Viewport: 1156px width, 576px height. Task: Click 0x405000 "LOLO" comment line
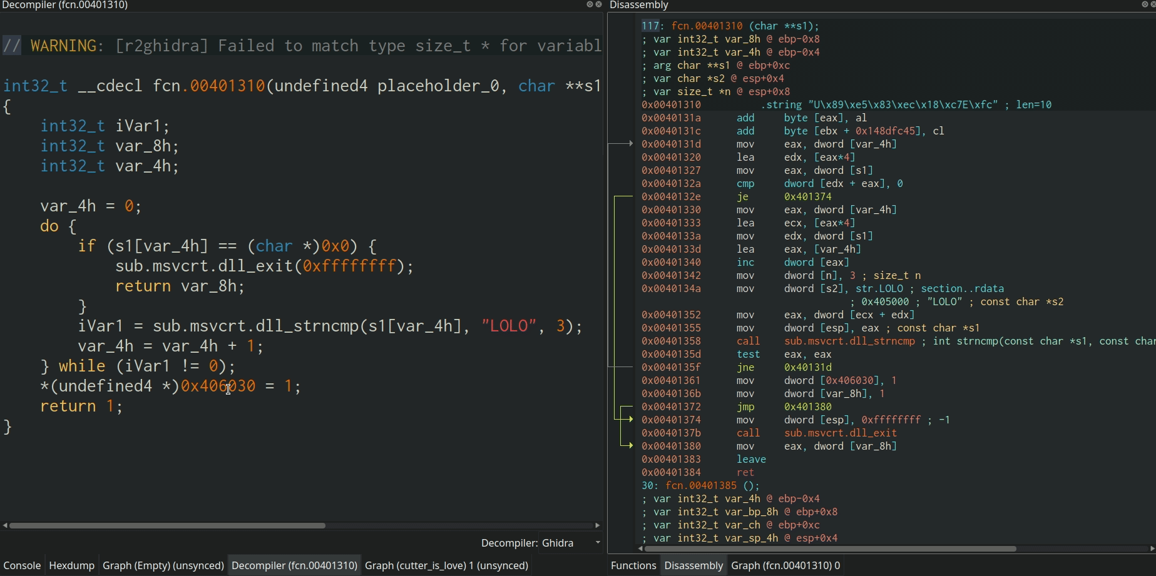pos(956,301)
